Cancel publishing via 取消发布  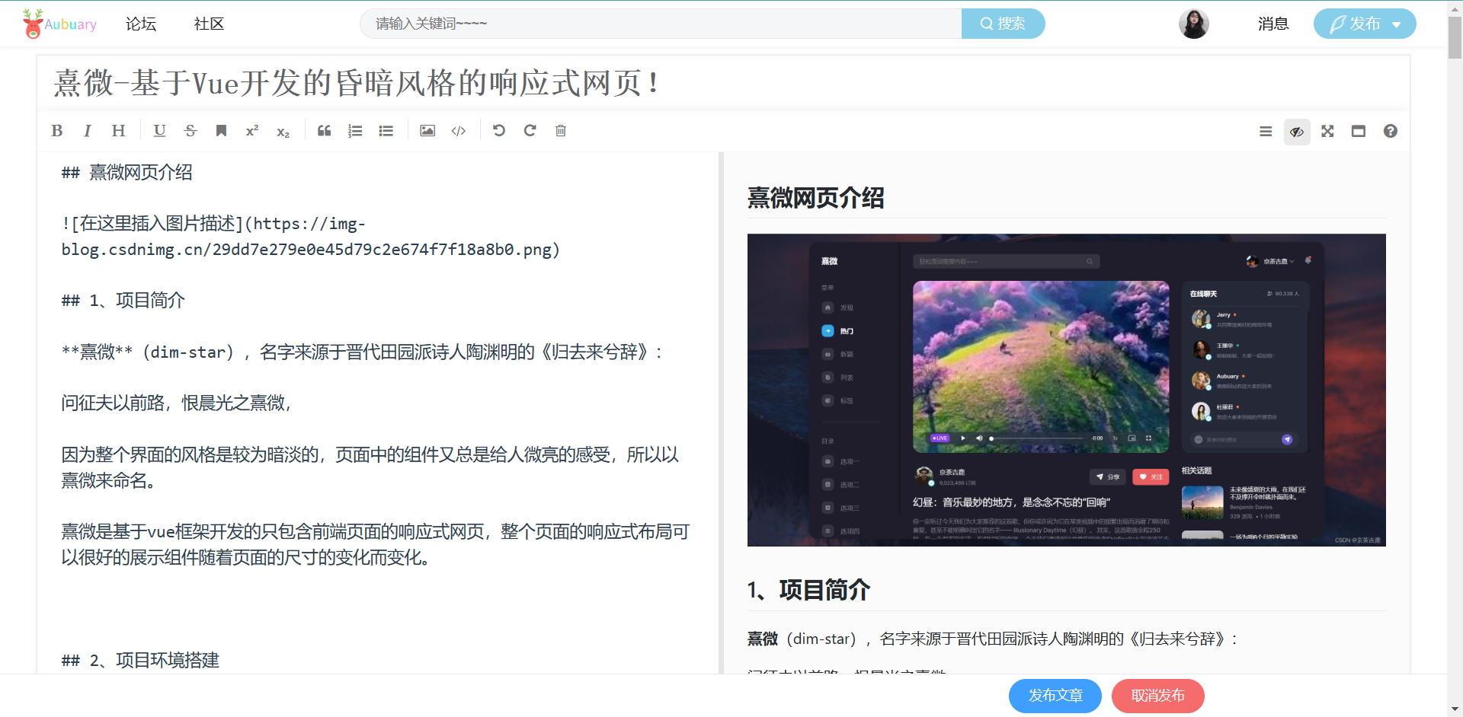(1158, 695)
